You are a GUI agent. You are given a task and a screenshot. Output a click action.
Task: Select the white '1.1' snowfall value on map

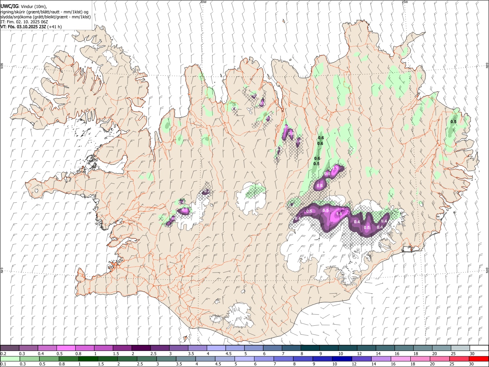[x=336, y=168]
